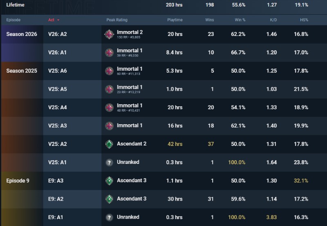Click the Immortal 1 rank icon for V25: A6
Image resolution: width=327 pixels, height=226 pixels.
(x=109, y=71)
